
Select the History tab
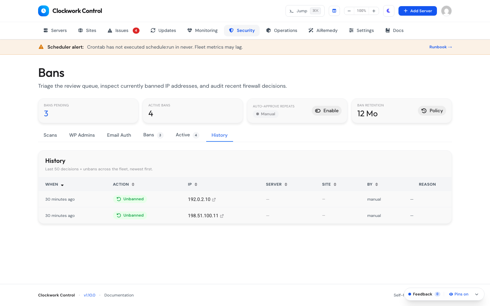pos(219,135)
